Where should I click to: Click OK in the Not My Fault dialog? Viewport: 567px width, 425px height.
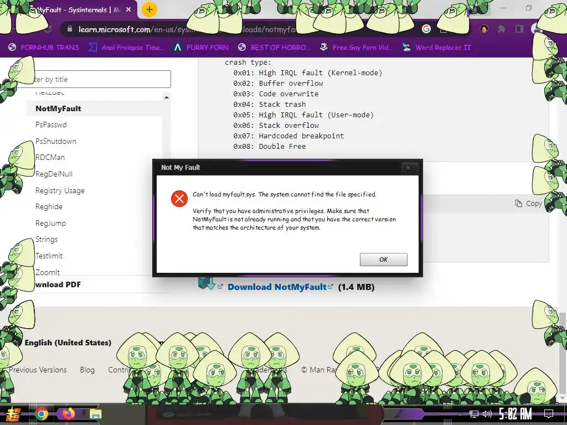(x=383, y=260)
